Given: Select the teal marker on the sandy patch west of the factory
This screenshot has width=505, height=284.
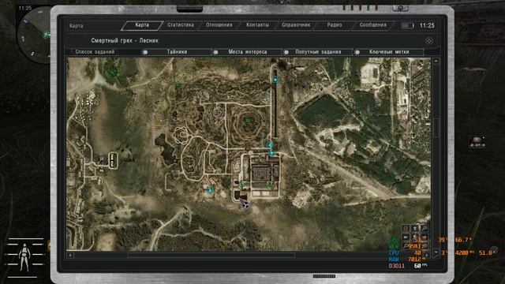Looking at the screenshot, I should tap(211, 190).
